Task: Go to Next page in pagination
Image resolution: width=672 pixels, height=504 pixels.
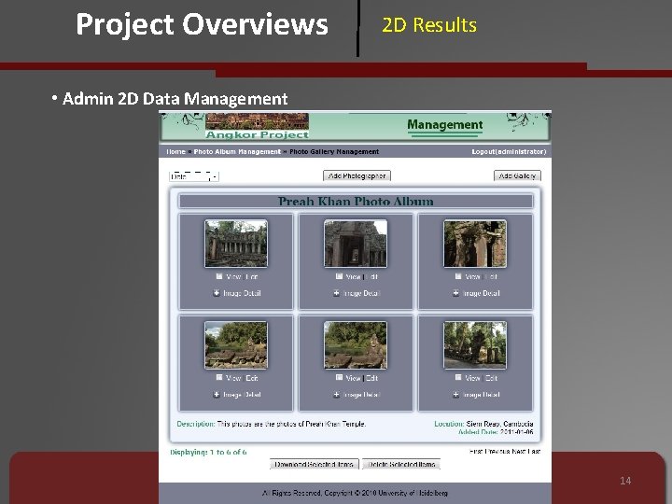Action: (518, 452)
